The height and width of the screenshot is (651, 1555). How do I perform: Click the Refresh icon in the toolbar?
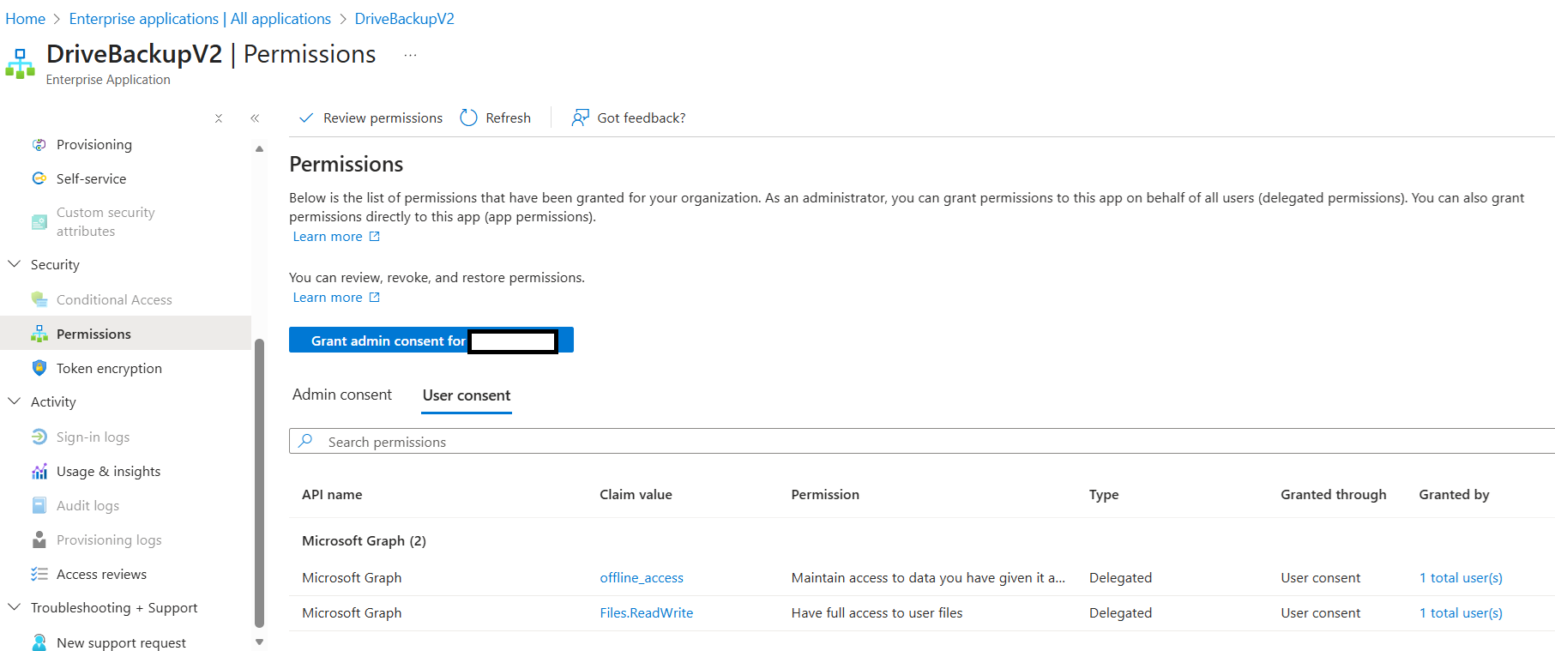468,118
